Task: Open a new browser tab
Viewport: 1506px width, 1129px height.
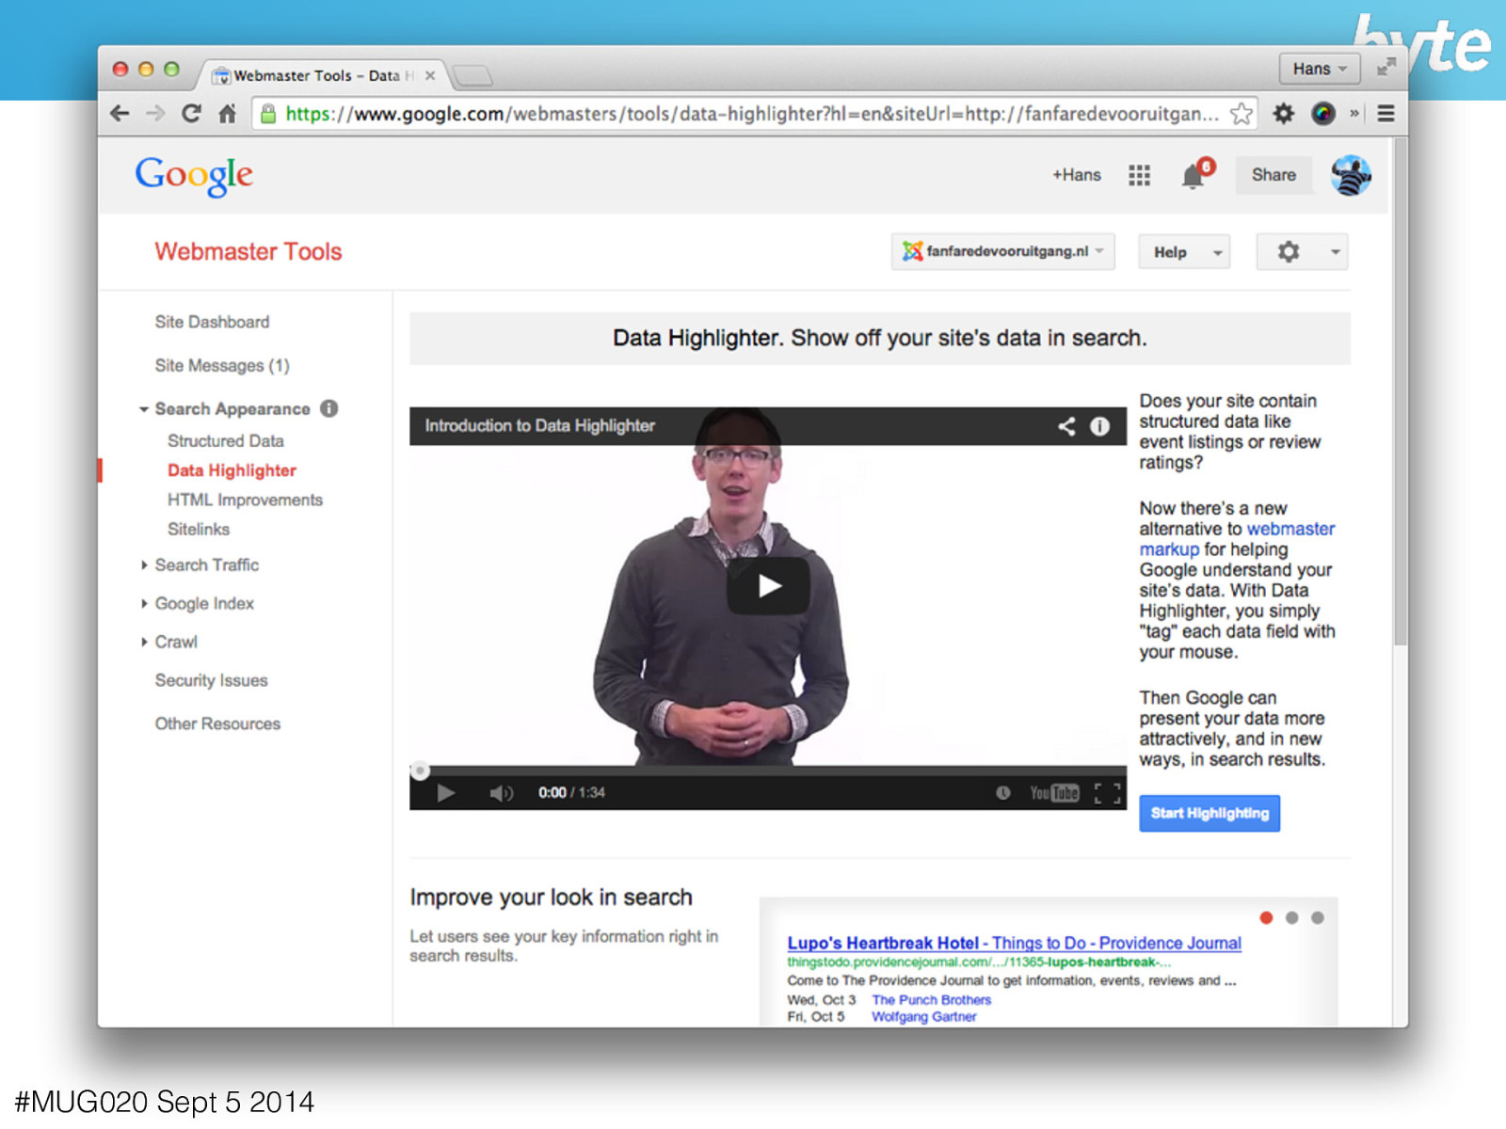Action: click(473, 75)
